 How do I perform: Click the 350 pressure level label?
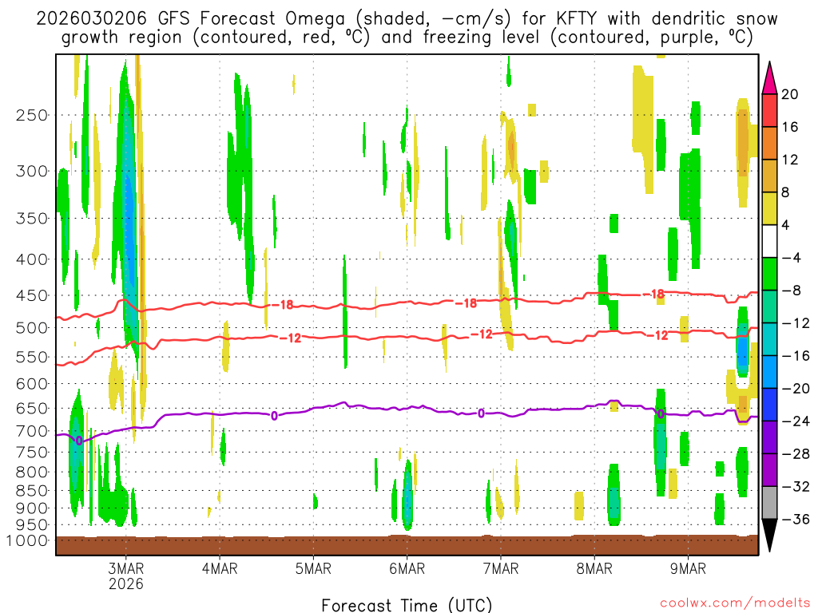(x=32, y=219)
